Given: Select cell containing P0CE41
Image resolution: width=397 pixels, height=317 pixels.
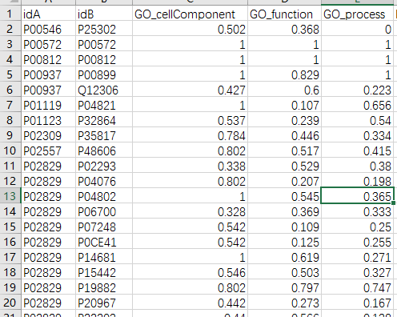Looking at the screenshot, I should [104, 242].
